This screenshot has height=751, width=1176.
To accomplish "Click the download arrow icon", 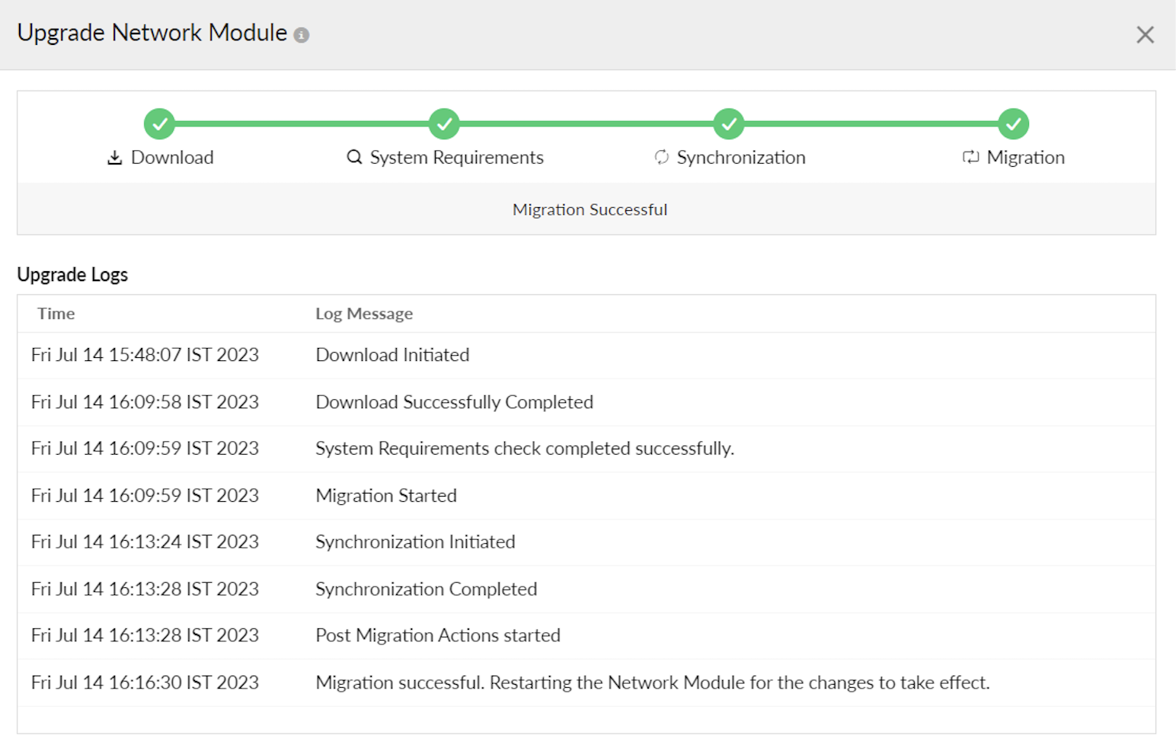I will [115, 158].
